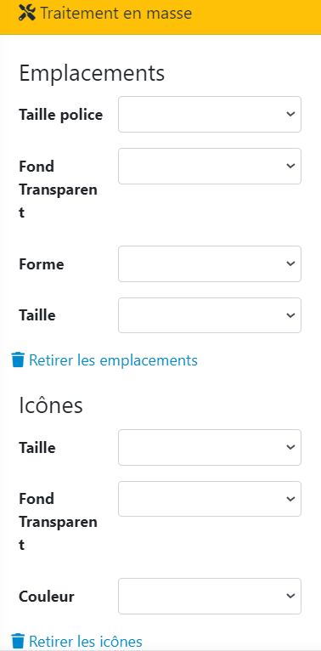Click the Forme field label
The width and height of the screenshot is (321, 651).
coord(42,264)
